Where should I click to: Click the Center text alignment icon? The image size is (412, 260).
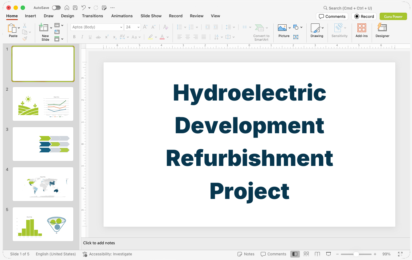(187, 37)
